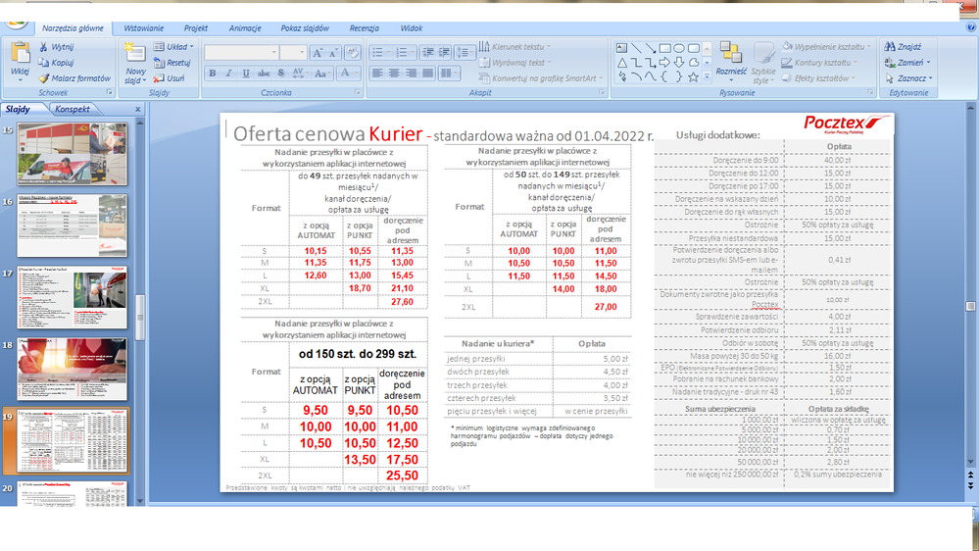The height and width of the screenshot is (551, 979).
Task: Click the Kopiuj copy icon
Action: click(43, 63)
